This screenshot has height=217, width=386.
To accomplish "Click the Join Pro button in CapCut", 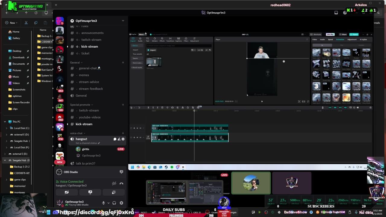I will click(x=330, y=34).
